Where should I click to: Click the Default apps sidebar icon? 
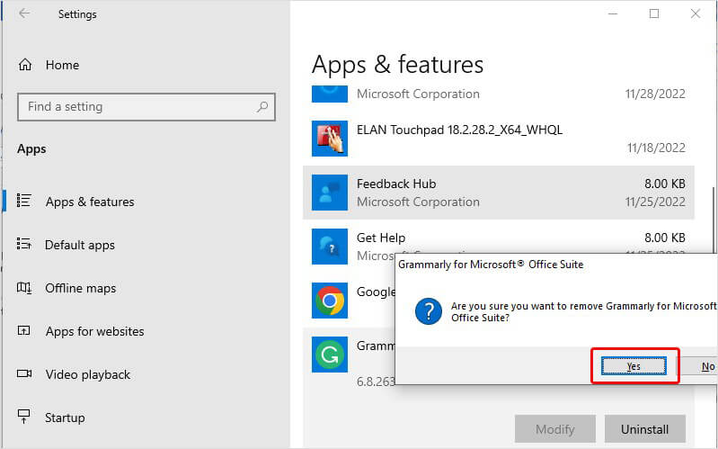(x=24, y=244)
